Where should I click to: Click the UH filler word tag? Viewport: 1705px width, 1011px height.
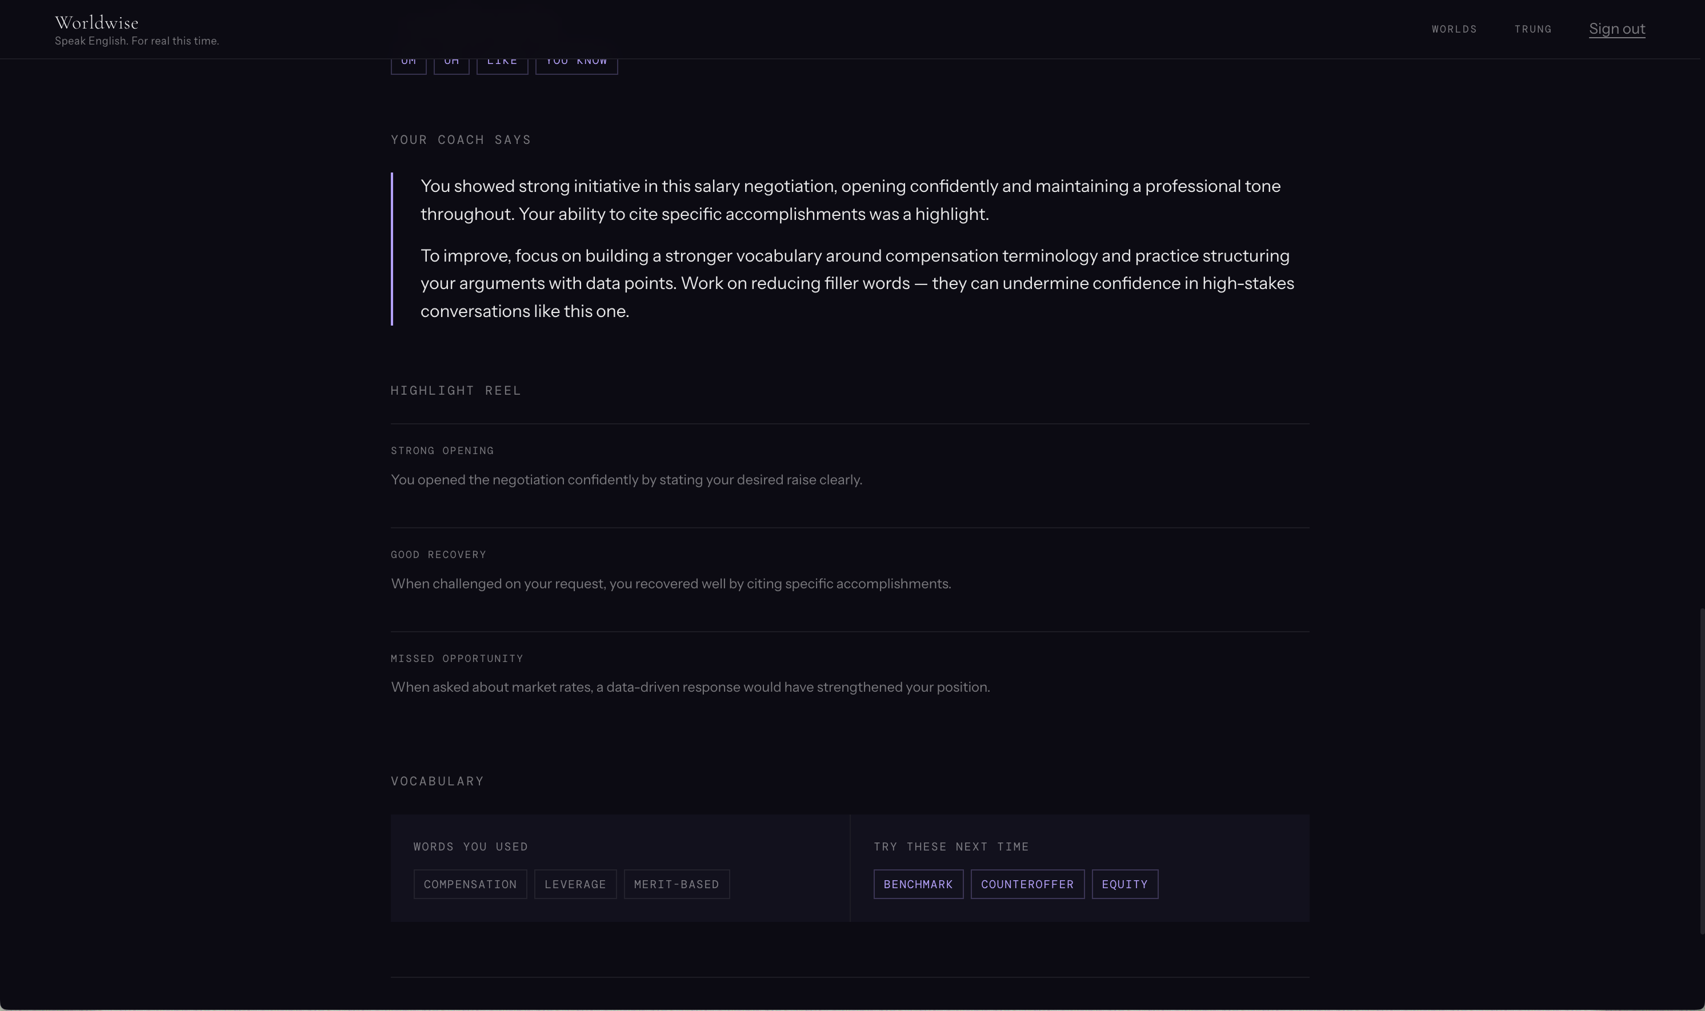451,66
